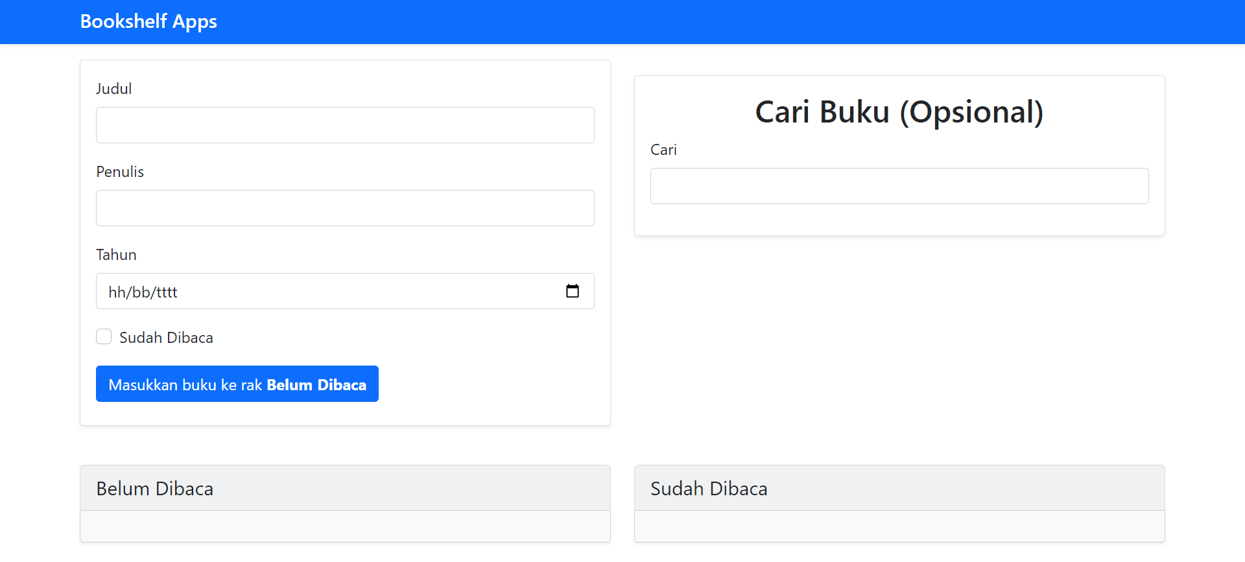The width and height of the screenshot is (1245, 562).
Task: Tick the Sudah Dibaca checkbox
Action: click(x=104, y=337)
